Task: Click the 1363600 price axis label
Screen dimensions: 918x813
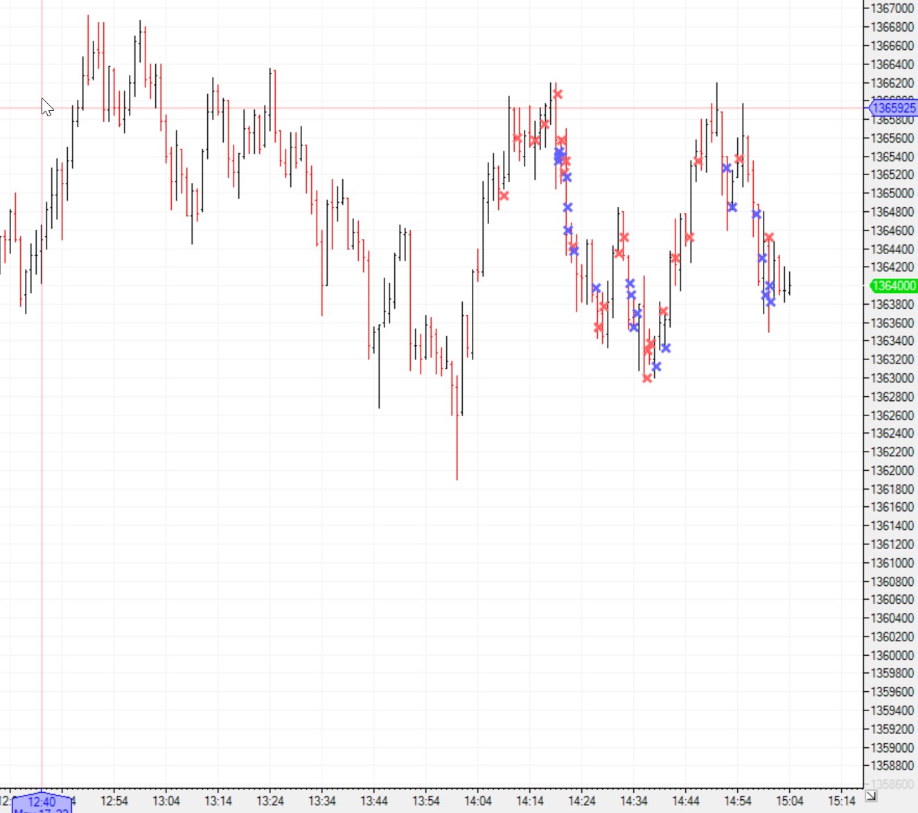Action: click(x=892, y=323)
